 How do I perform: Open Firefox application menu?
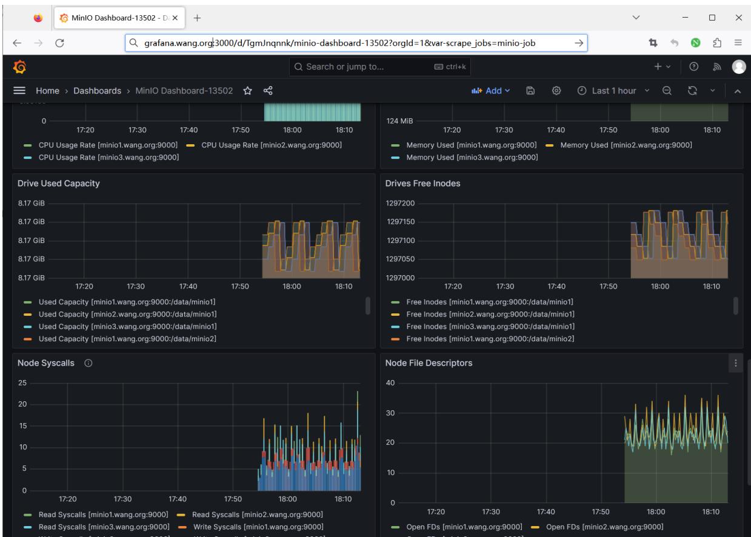(x=738, y=42)
